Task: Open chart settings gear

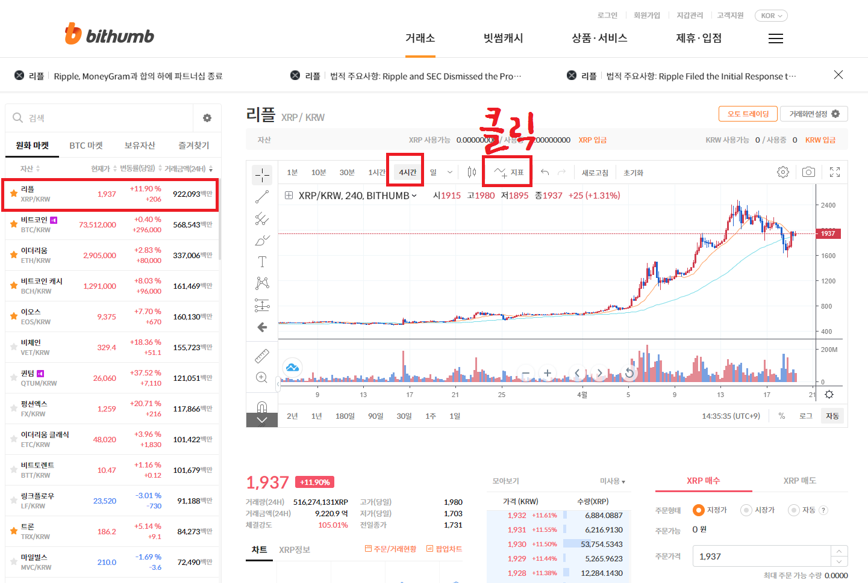Action: (783, 172)
